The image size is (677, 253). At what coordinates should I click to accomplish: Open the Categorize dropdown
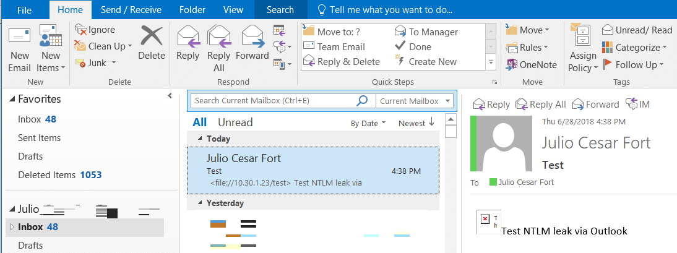point(634,47)
